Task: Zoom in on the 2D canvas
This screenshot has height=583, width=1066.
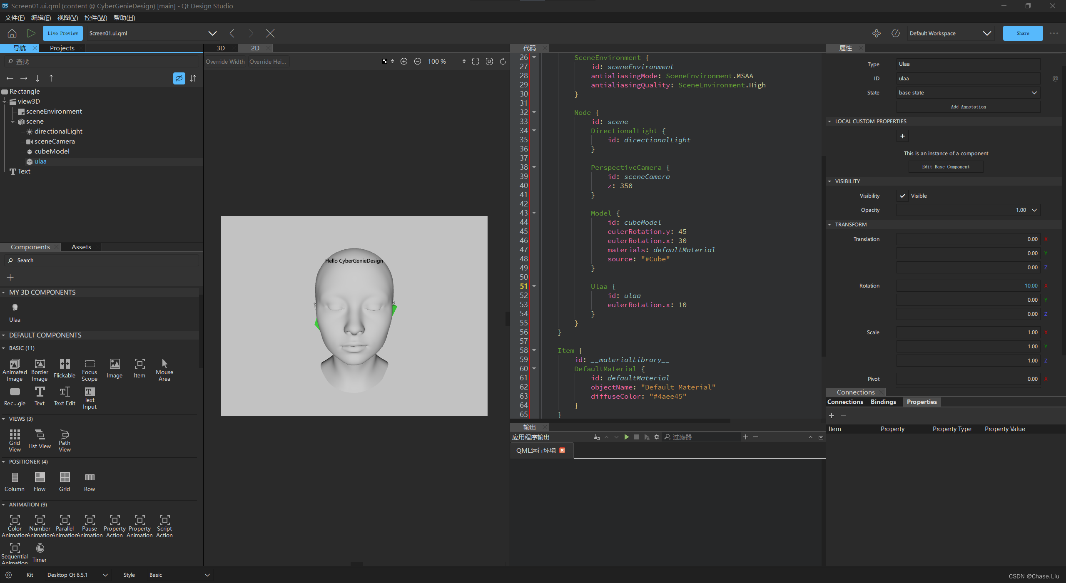Action: [403, 61]
